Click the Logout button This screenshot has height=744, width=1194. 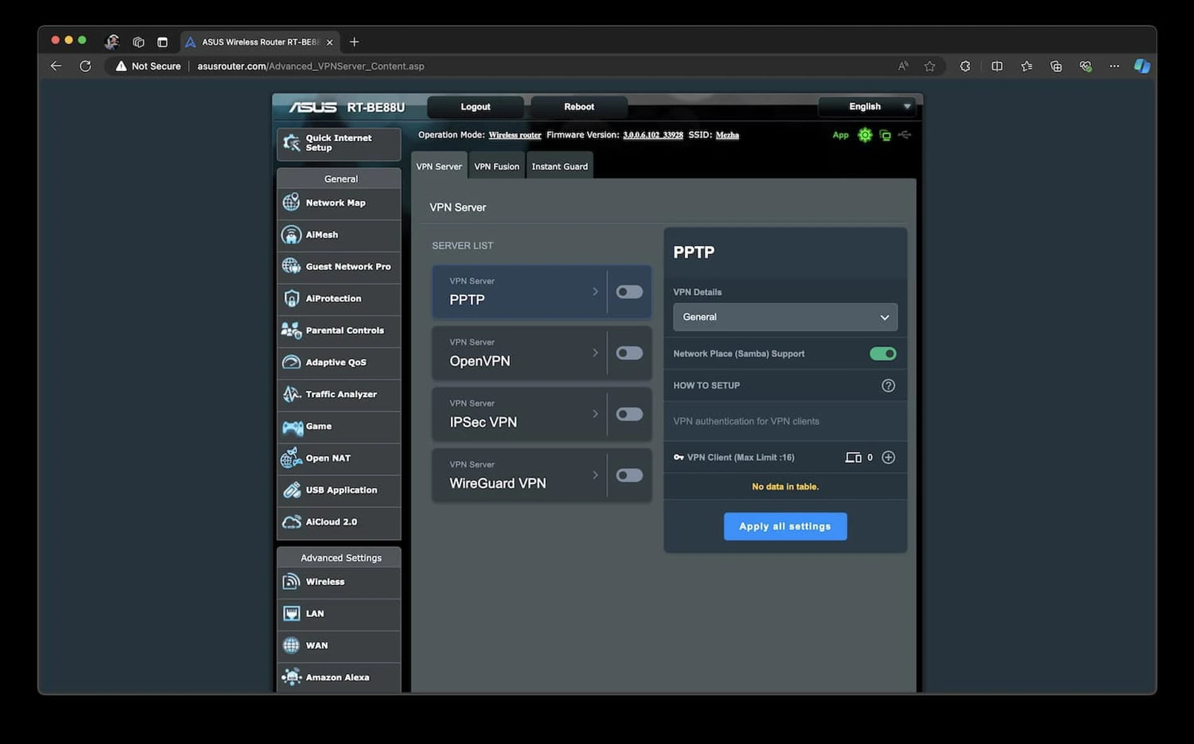coord(475,107)
